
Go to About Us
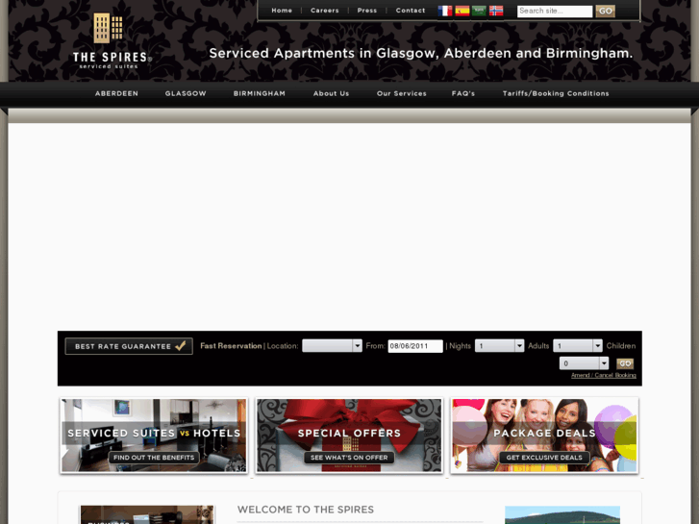tap(331, 93)
